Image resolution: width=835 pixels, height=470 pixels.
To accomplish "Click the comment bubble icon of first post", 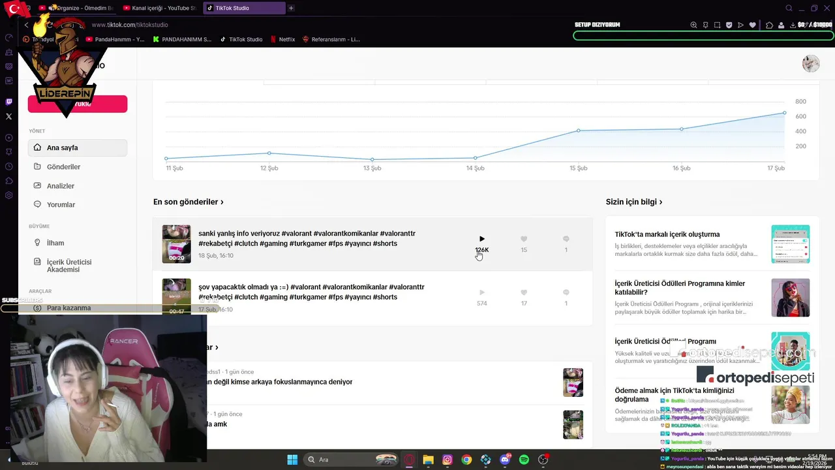I will click(566, 239).
